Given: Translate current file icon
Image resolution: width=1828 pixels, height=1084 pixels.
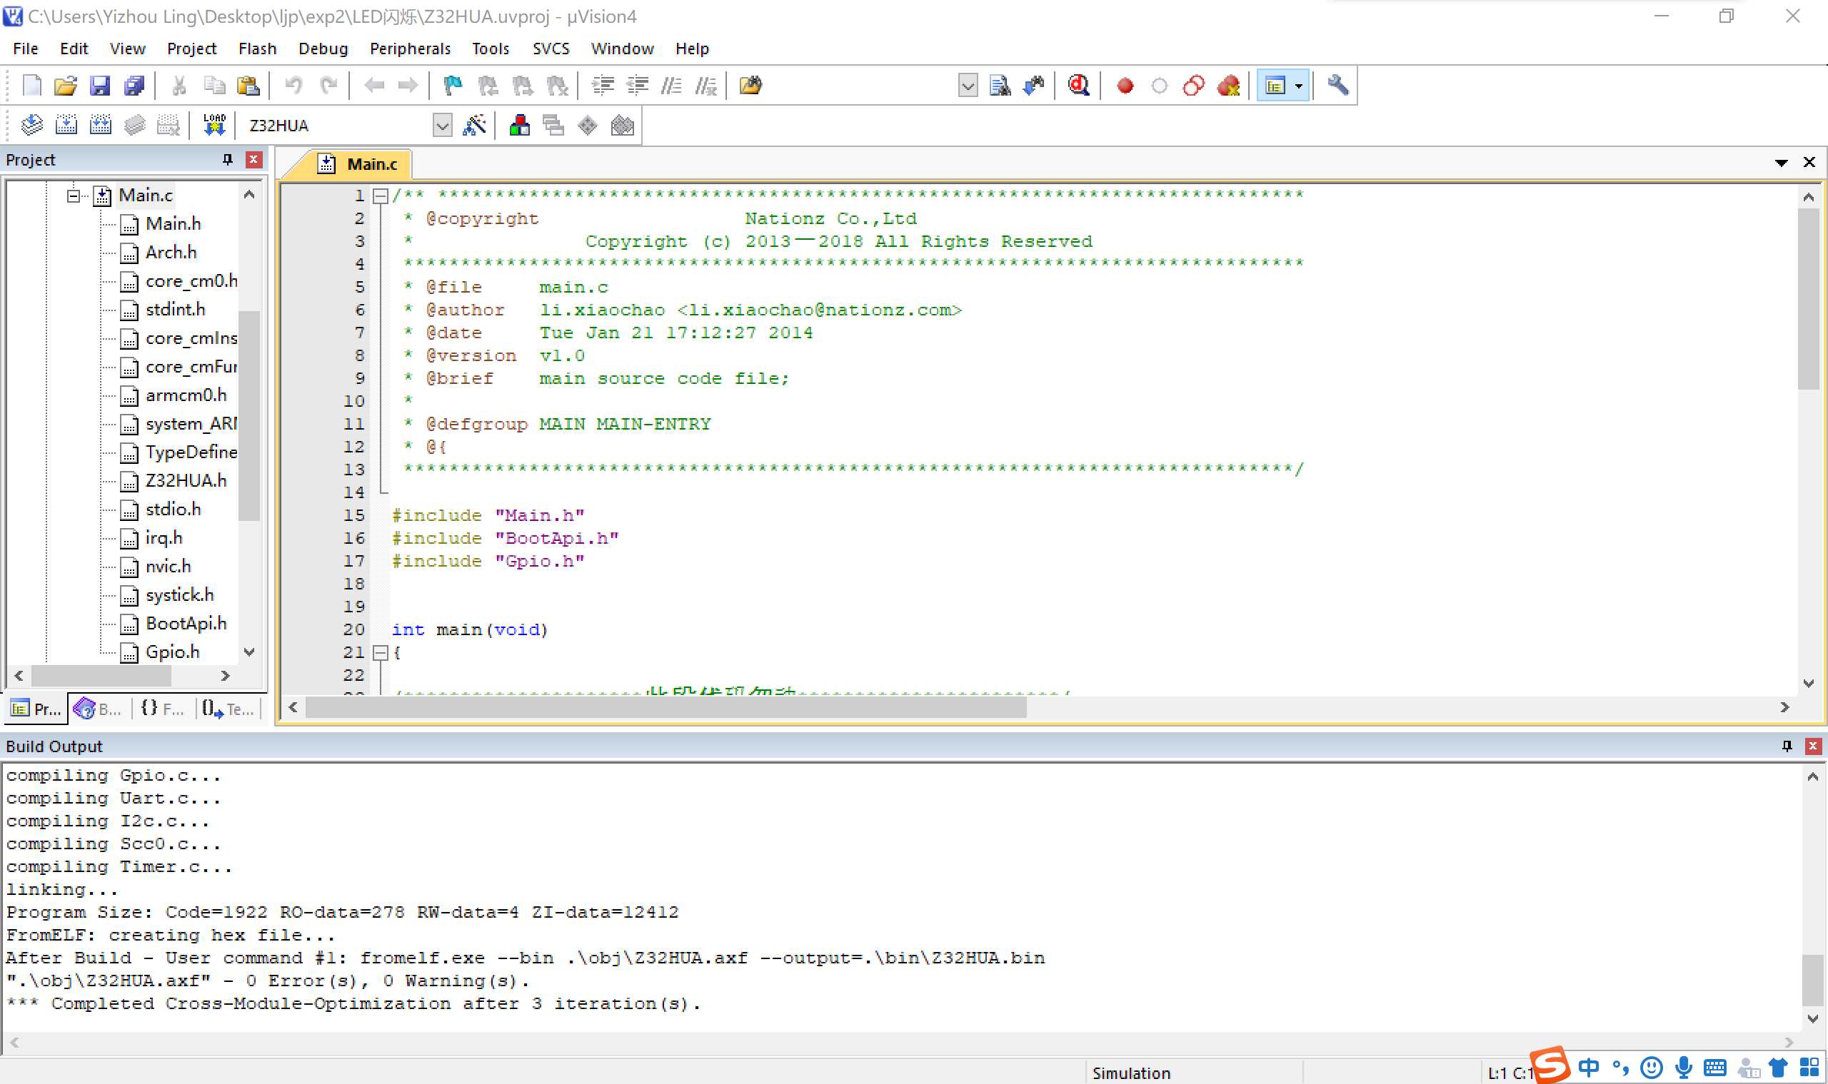Looking at the screenshot, I should 31,126.
